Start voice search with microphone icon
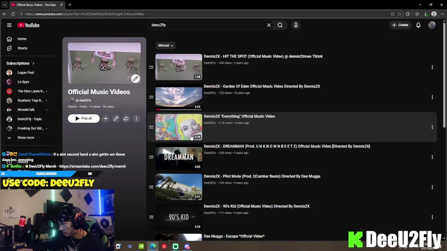This screenshot has height=251, width=447. point(296,25)
